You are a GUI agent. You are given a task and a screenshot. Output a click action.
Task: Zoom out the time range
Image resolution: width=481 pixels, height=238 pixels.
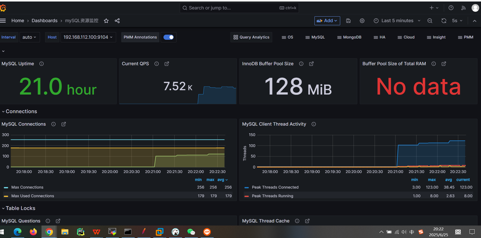pyautogui.click(x=430, y=21)
